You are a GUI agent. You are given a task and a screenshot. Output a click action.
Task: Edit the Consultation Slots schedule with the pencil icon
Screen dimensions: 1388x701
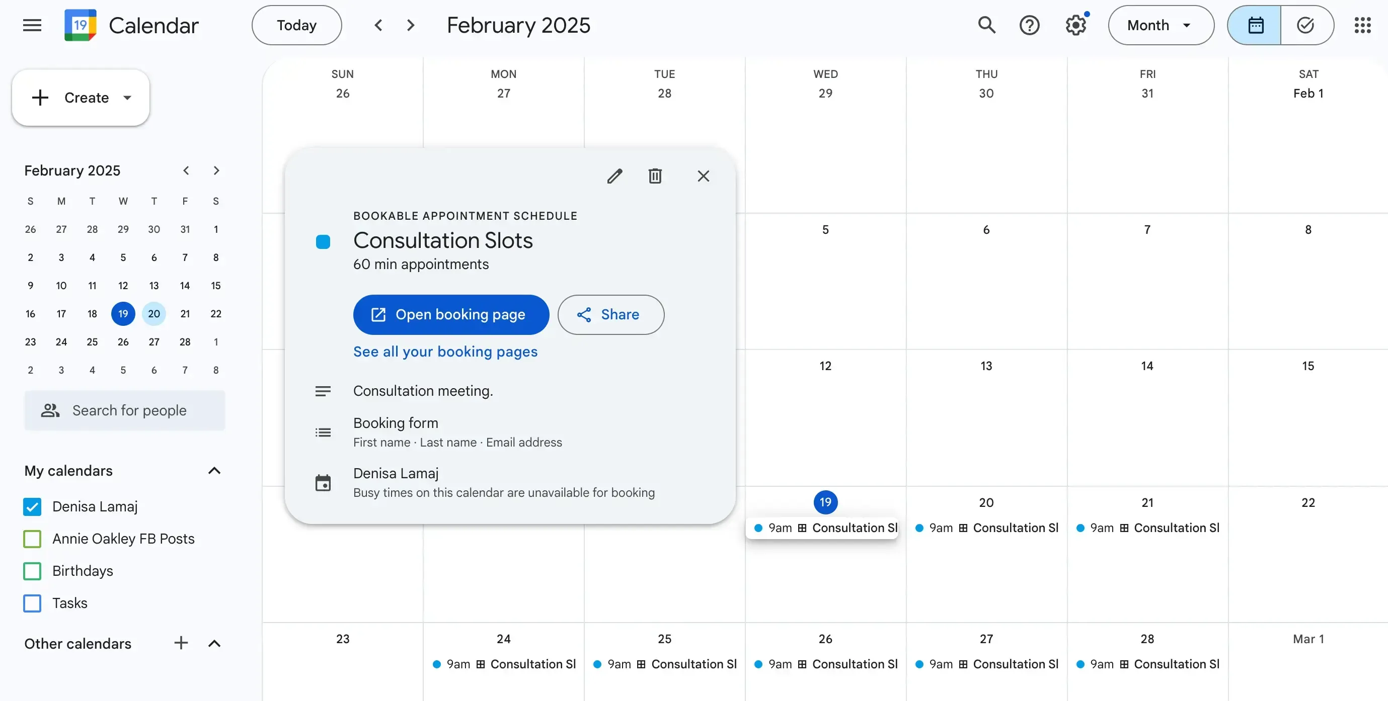(614, 176)
